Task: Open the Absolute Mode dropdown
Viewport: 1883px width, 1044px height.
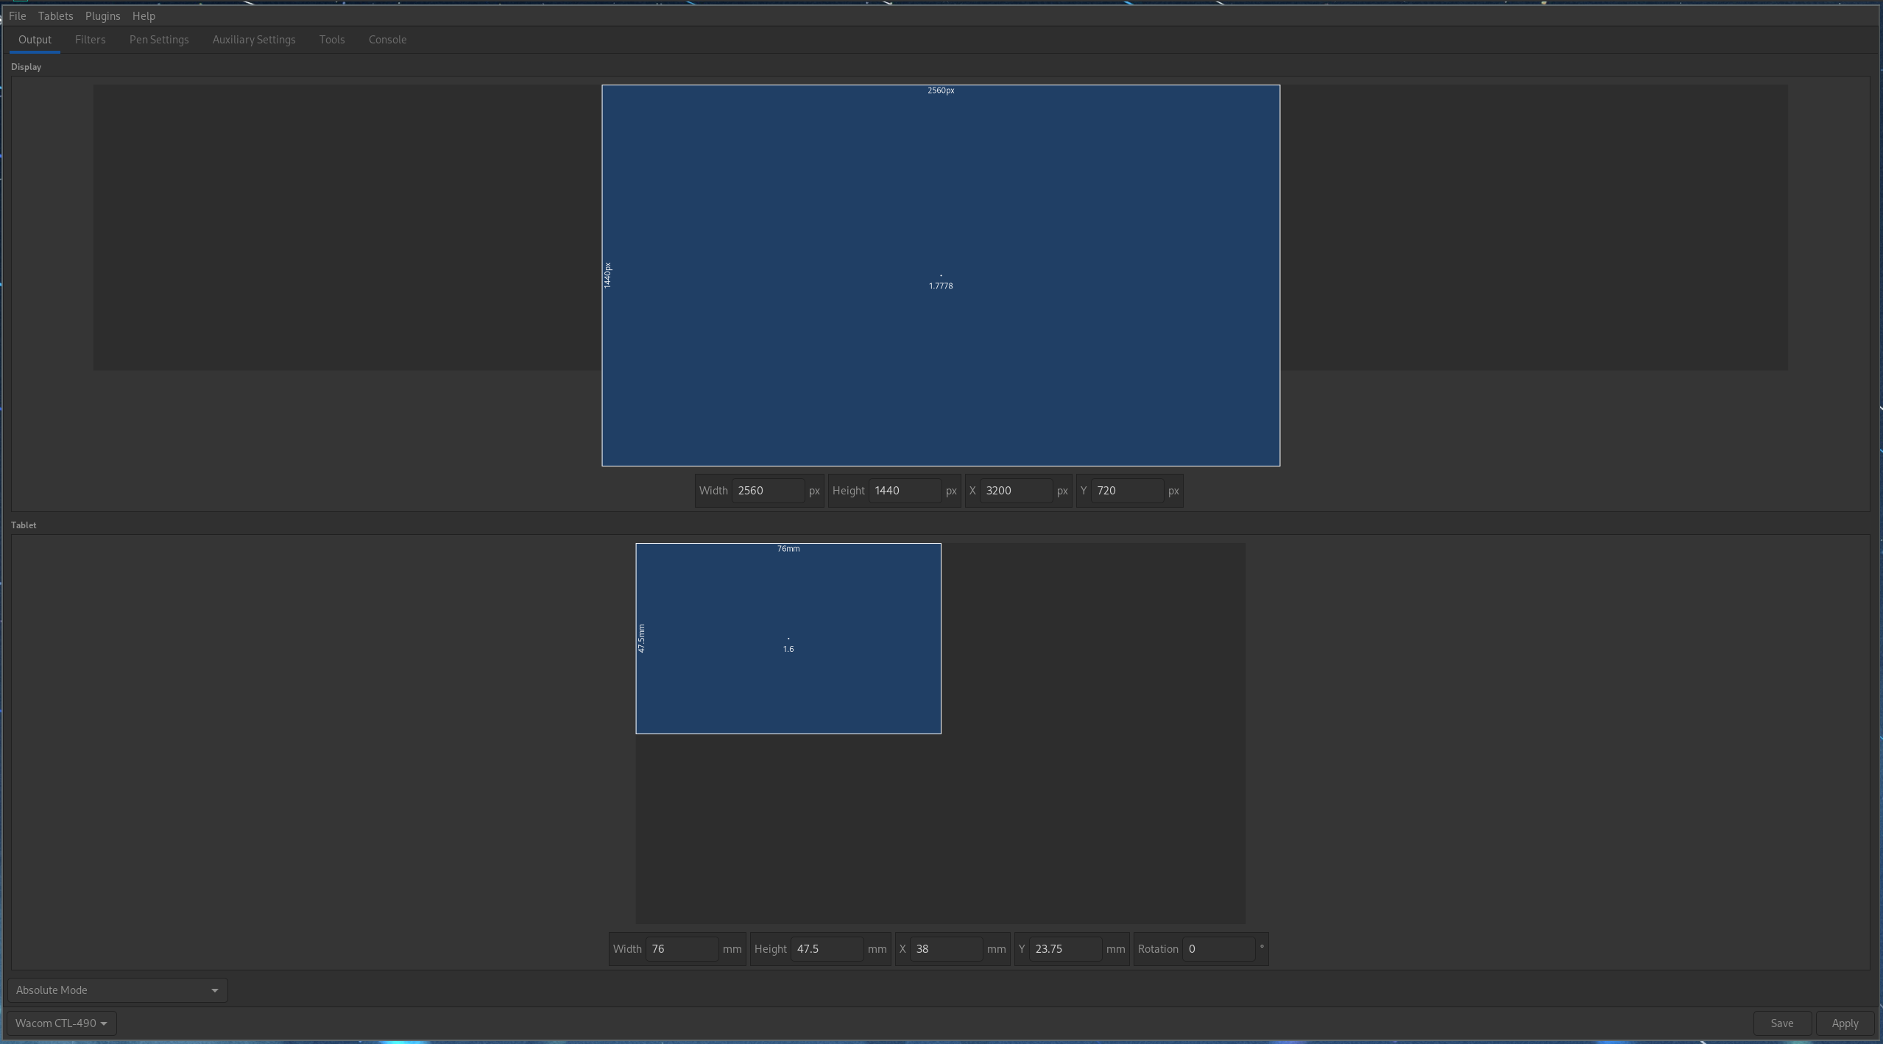Action: (x=116, y=990)
